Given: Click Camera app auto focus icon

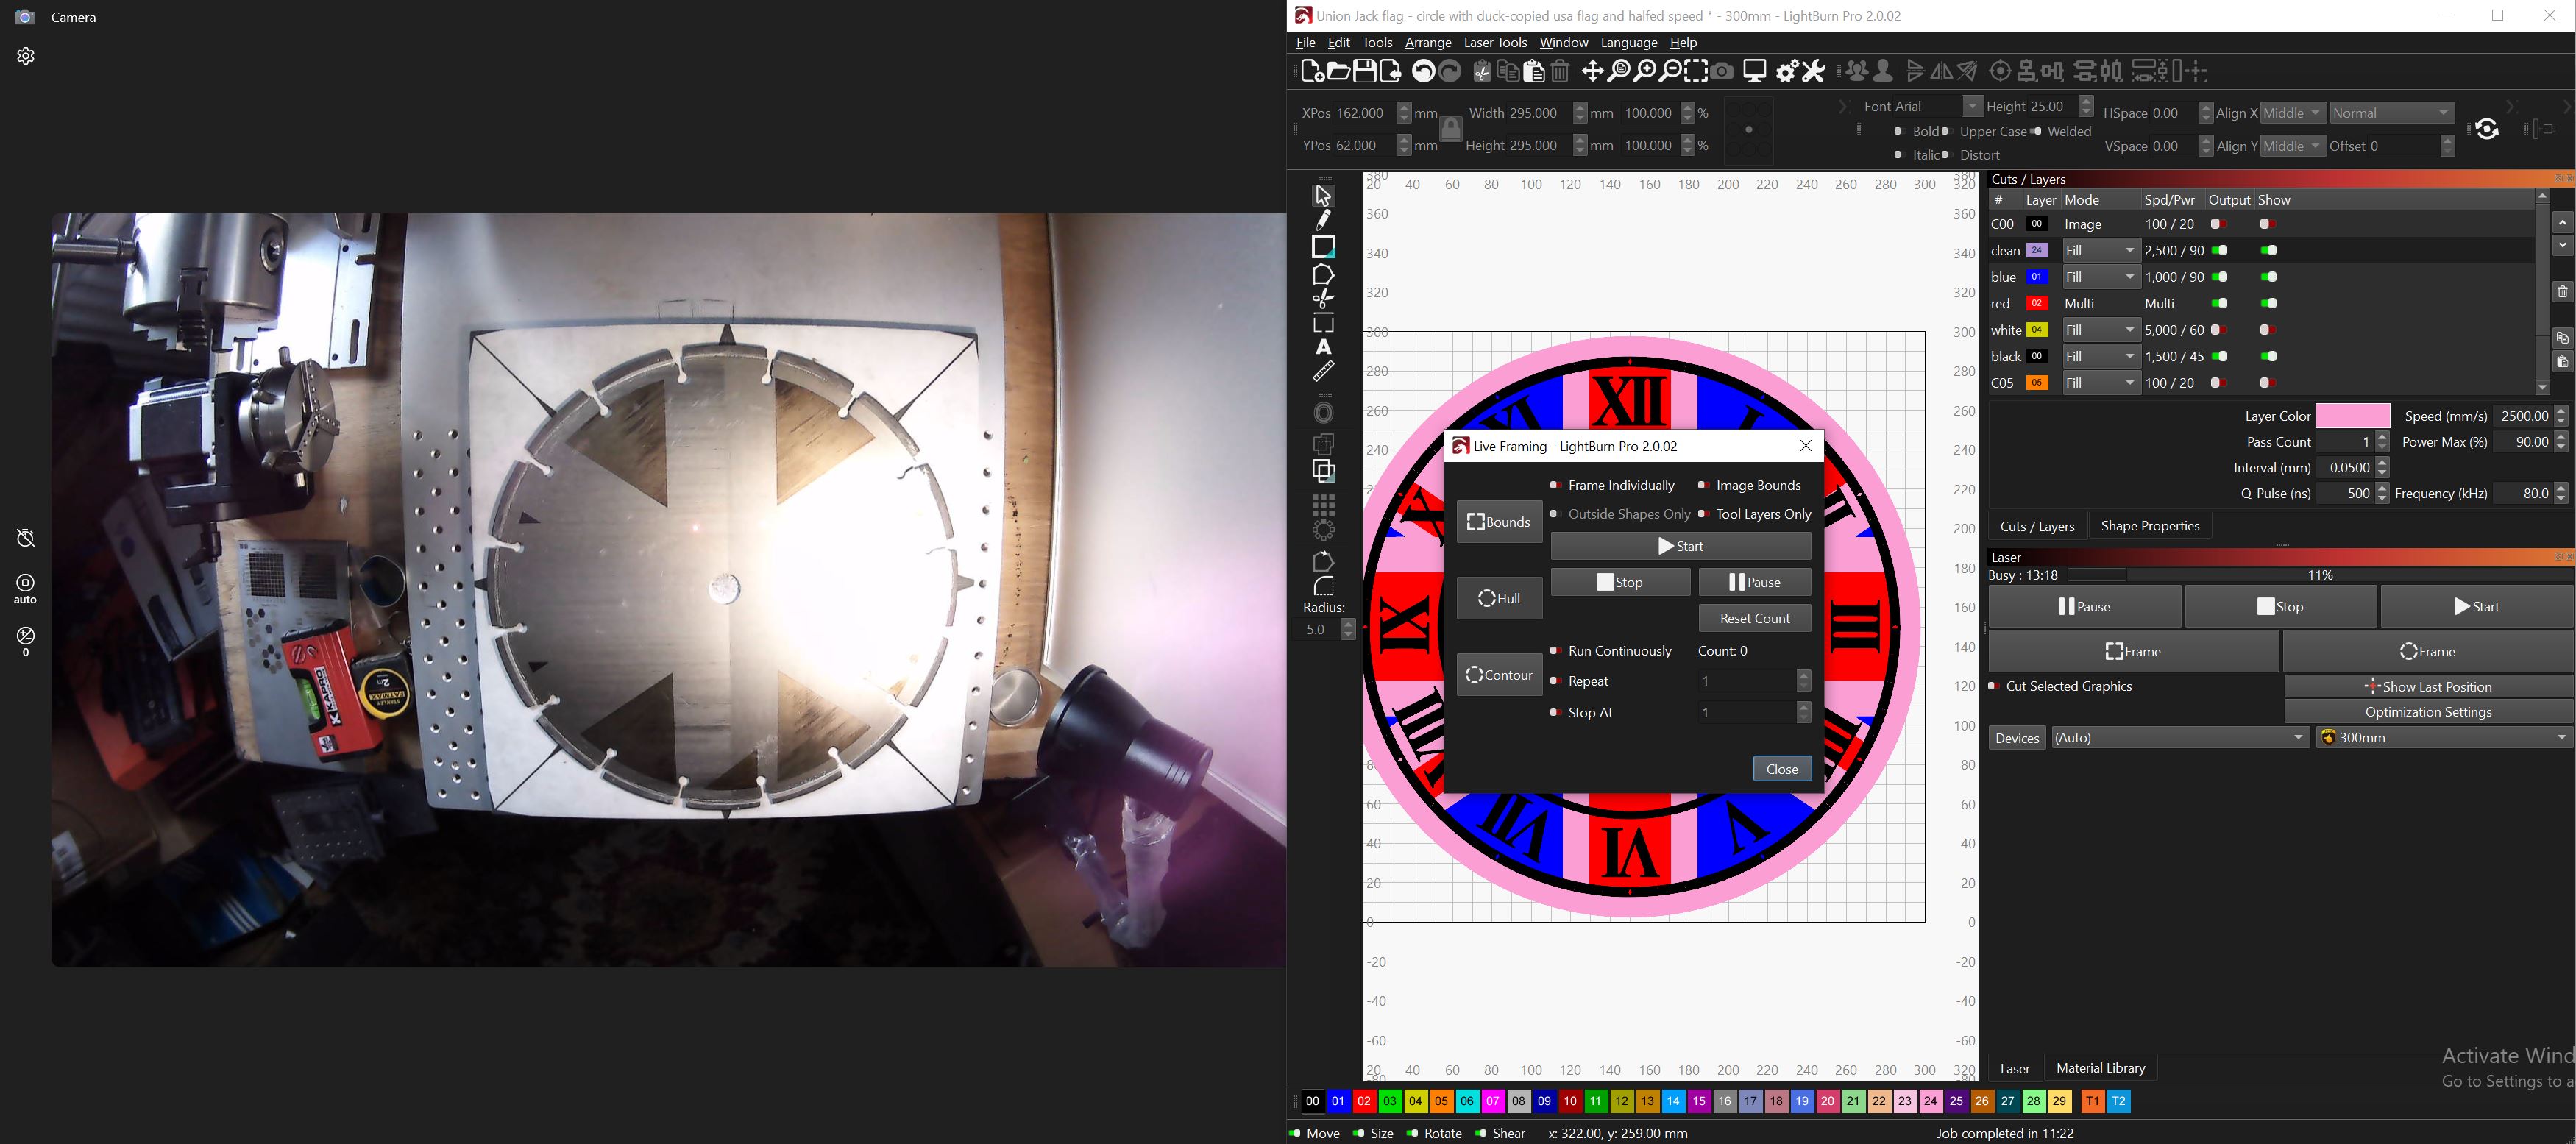Looking at the screenshot, I should tap(26, 588).
